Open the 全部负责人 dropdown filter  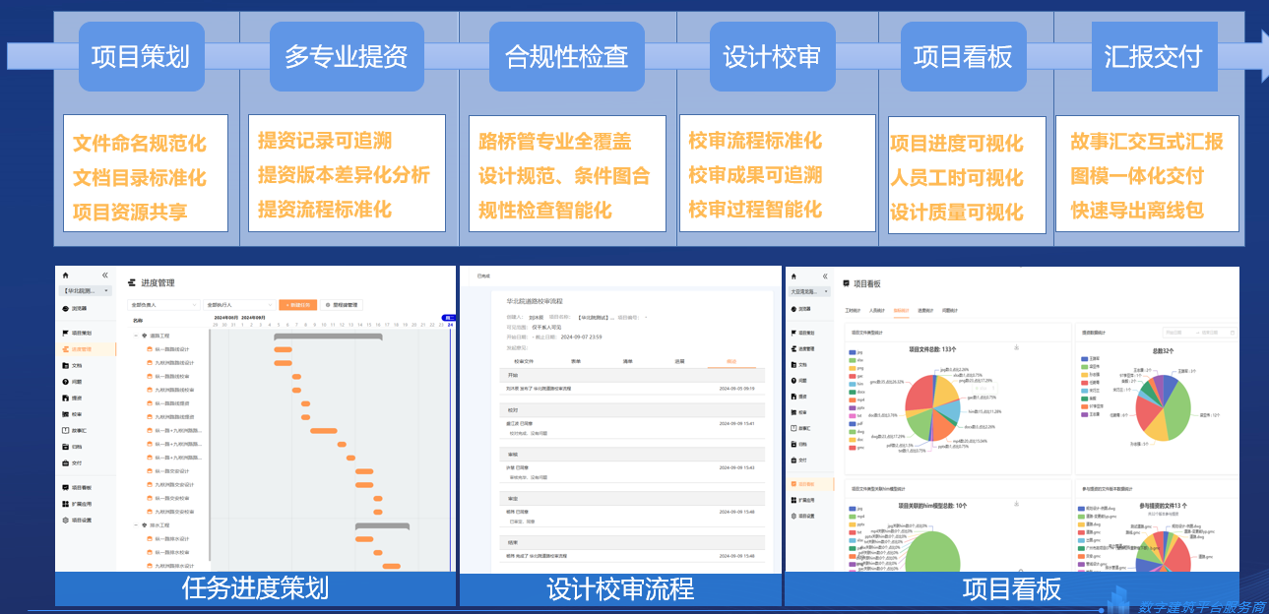[x=163, y=305]
